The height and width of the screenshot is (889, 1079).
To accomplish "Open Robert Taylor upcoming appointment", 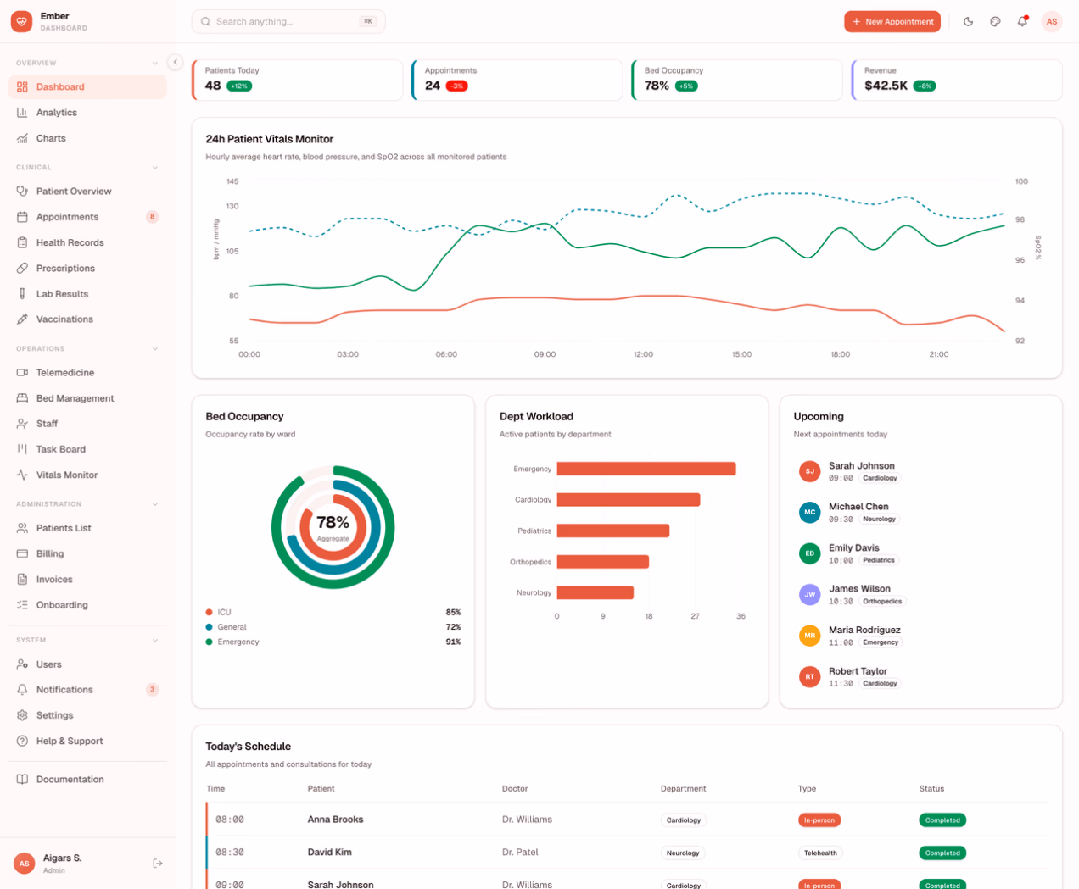I will coord(920,676).
